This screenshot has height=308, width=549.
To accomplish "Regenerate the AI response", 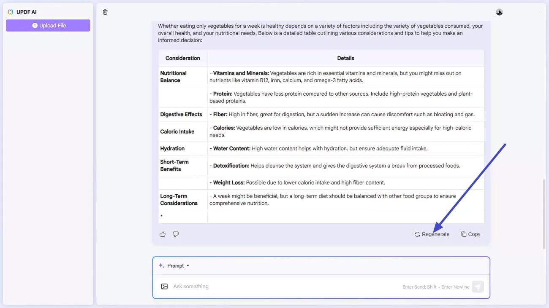I will [432, 234].
